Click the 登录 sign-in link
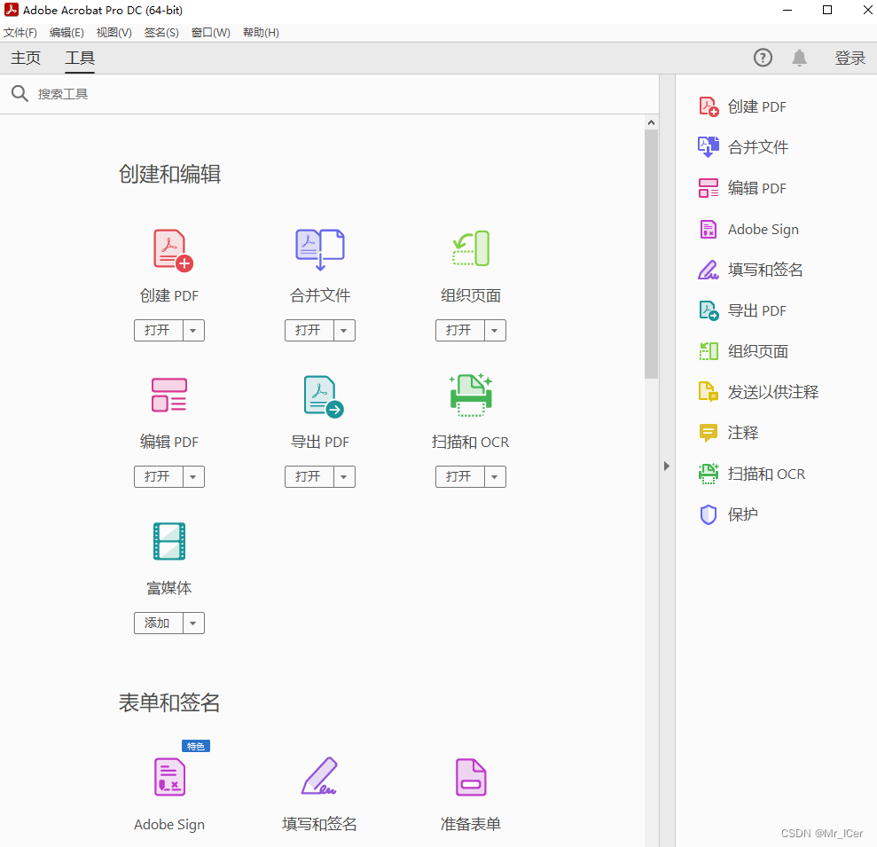The height and width of the screenshot is (847, 877). coord(850,58)
